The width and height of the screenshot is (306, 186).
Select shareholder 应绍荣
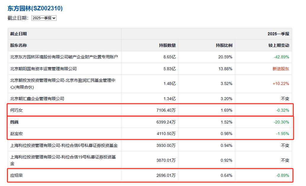[16, 175]
